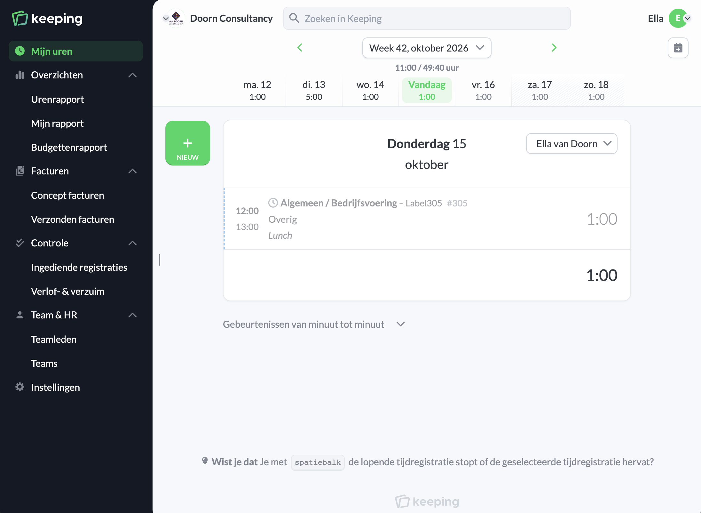Open the Algemeen / Bedrijfsvoering time entry
701x513 pixels.
[x=427, y=219]
